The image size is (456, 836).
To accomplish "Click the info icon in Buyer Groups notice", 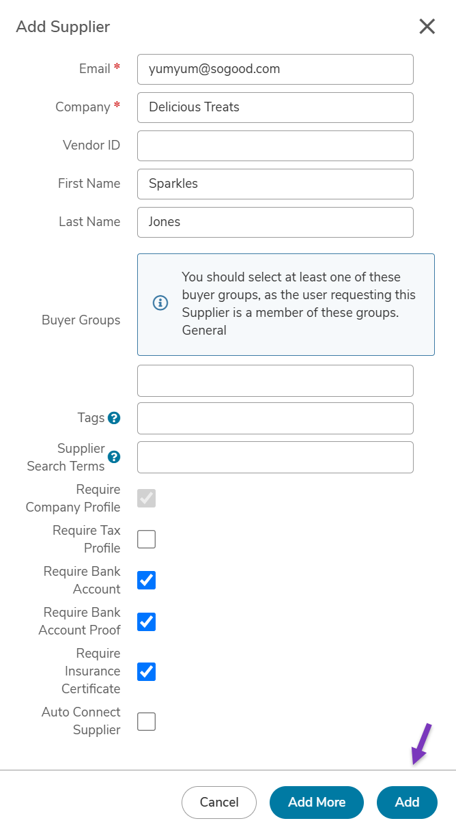I will pyautogui.click(x=160, y=303).
